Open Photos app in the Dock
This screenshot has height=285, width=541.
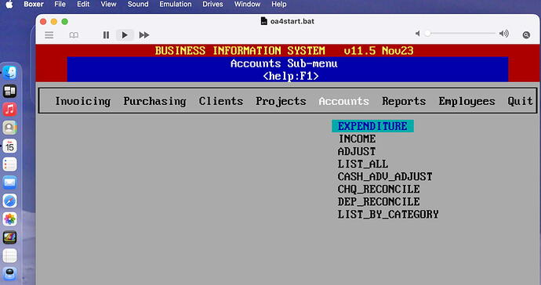click(9, 218)
